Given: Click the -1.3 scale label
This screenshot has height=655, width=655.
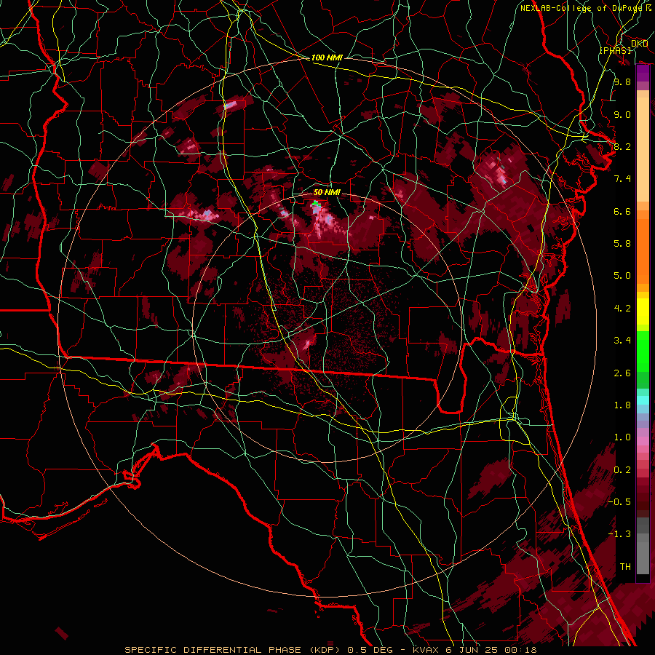Looking at the screenshot, I should [x=619, y=534].
